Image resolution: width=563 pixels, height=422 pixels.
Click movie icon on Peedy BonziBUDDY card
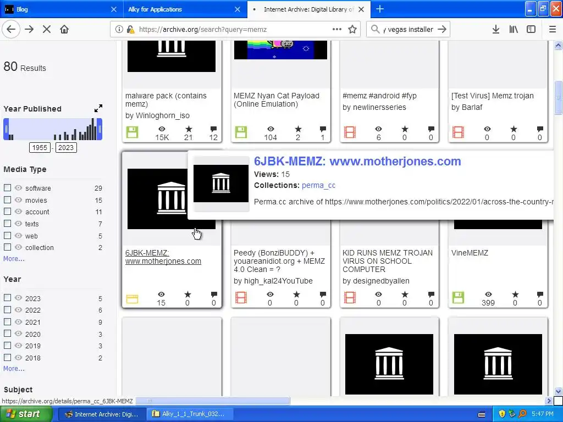[241, 297]
